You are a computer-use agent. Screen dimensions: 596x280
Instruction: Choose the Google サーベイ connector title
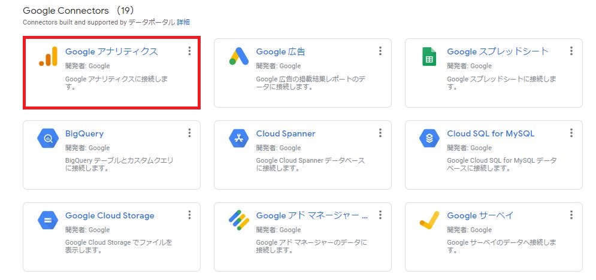480,215
